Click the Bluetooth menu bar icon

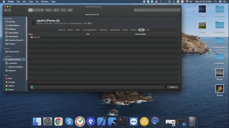[x=174, y=1]
